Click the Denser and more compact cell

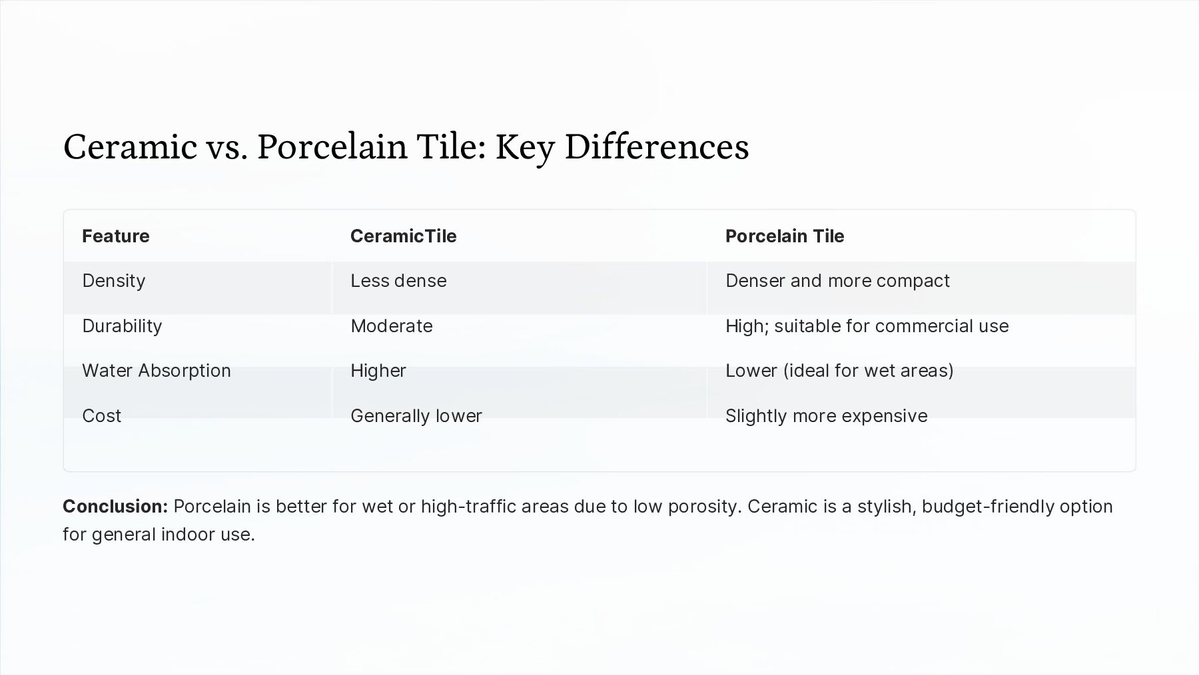tap(837, 281)
